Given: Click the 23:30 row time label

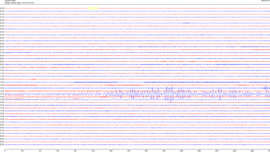Looking at the screenshot, I should click(2, 145).
